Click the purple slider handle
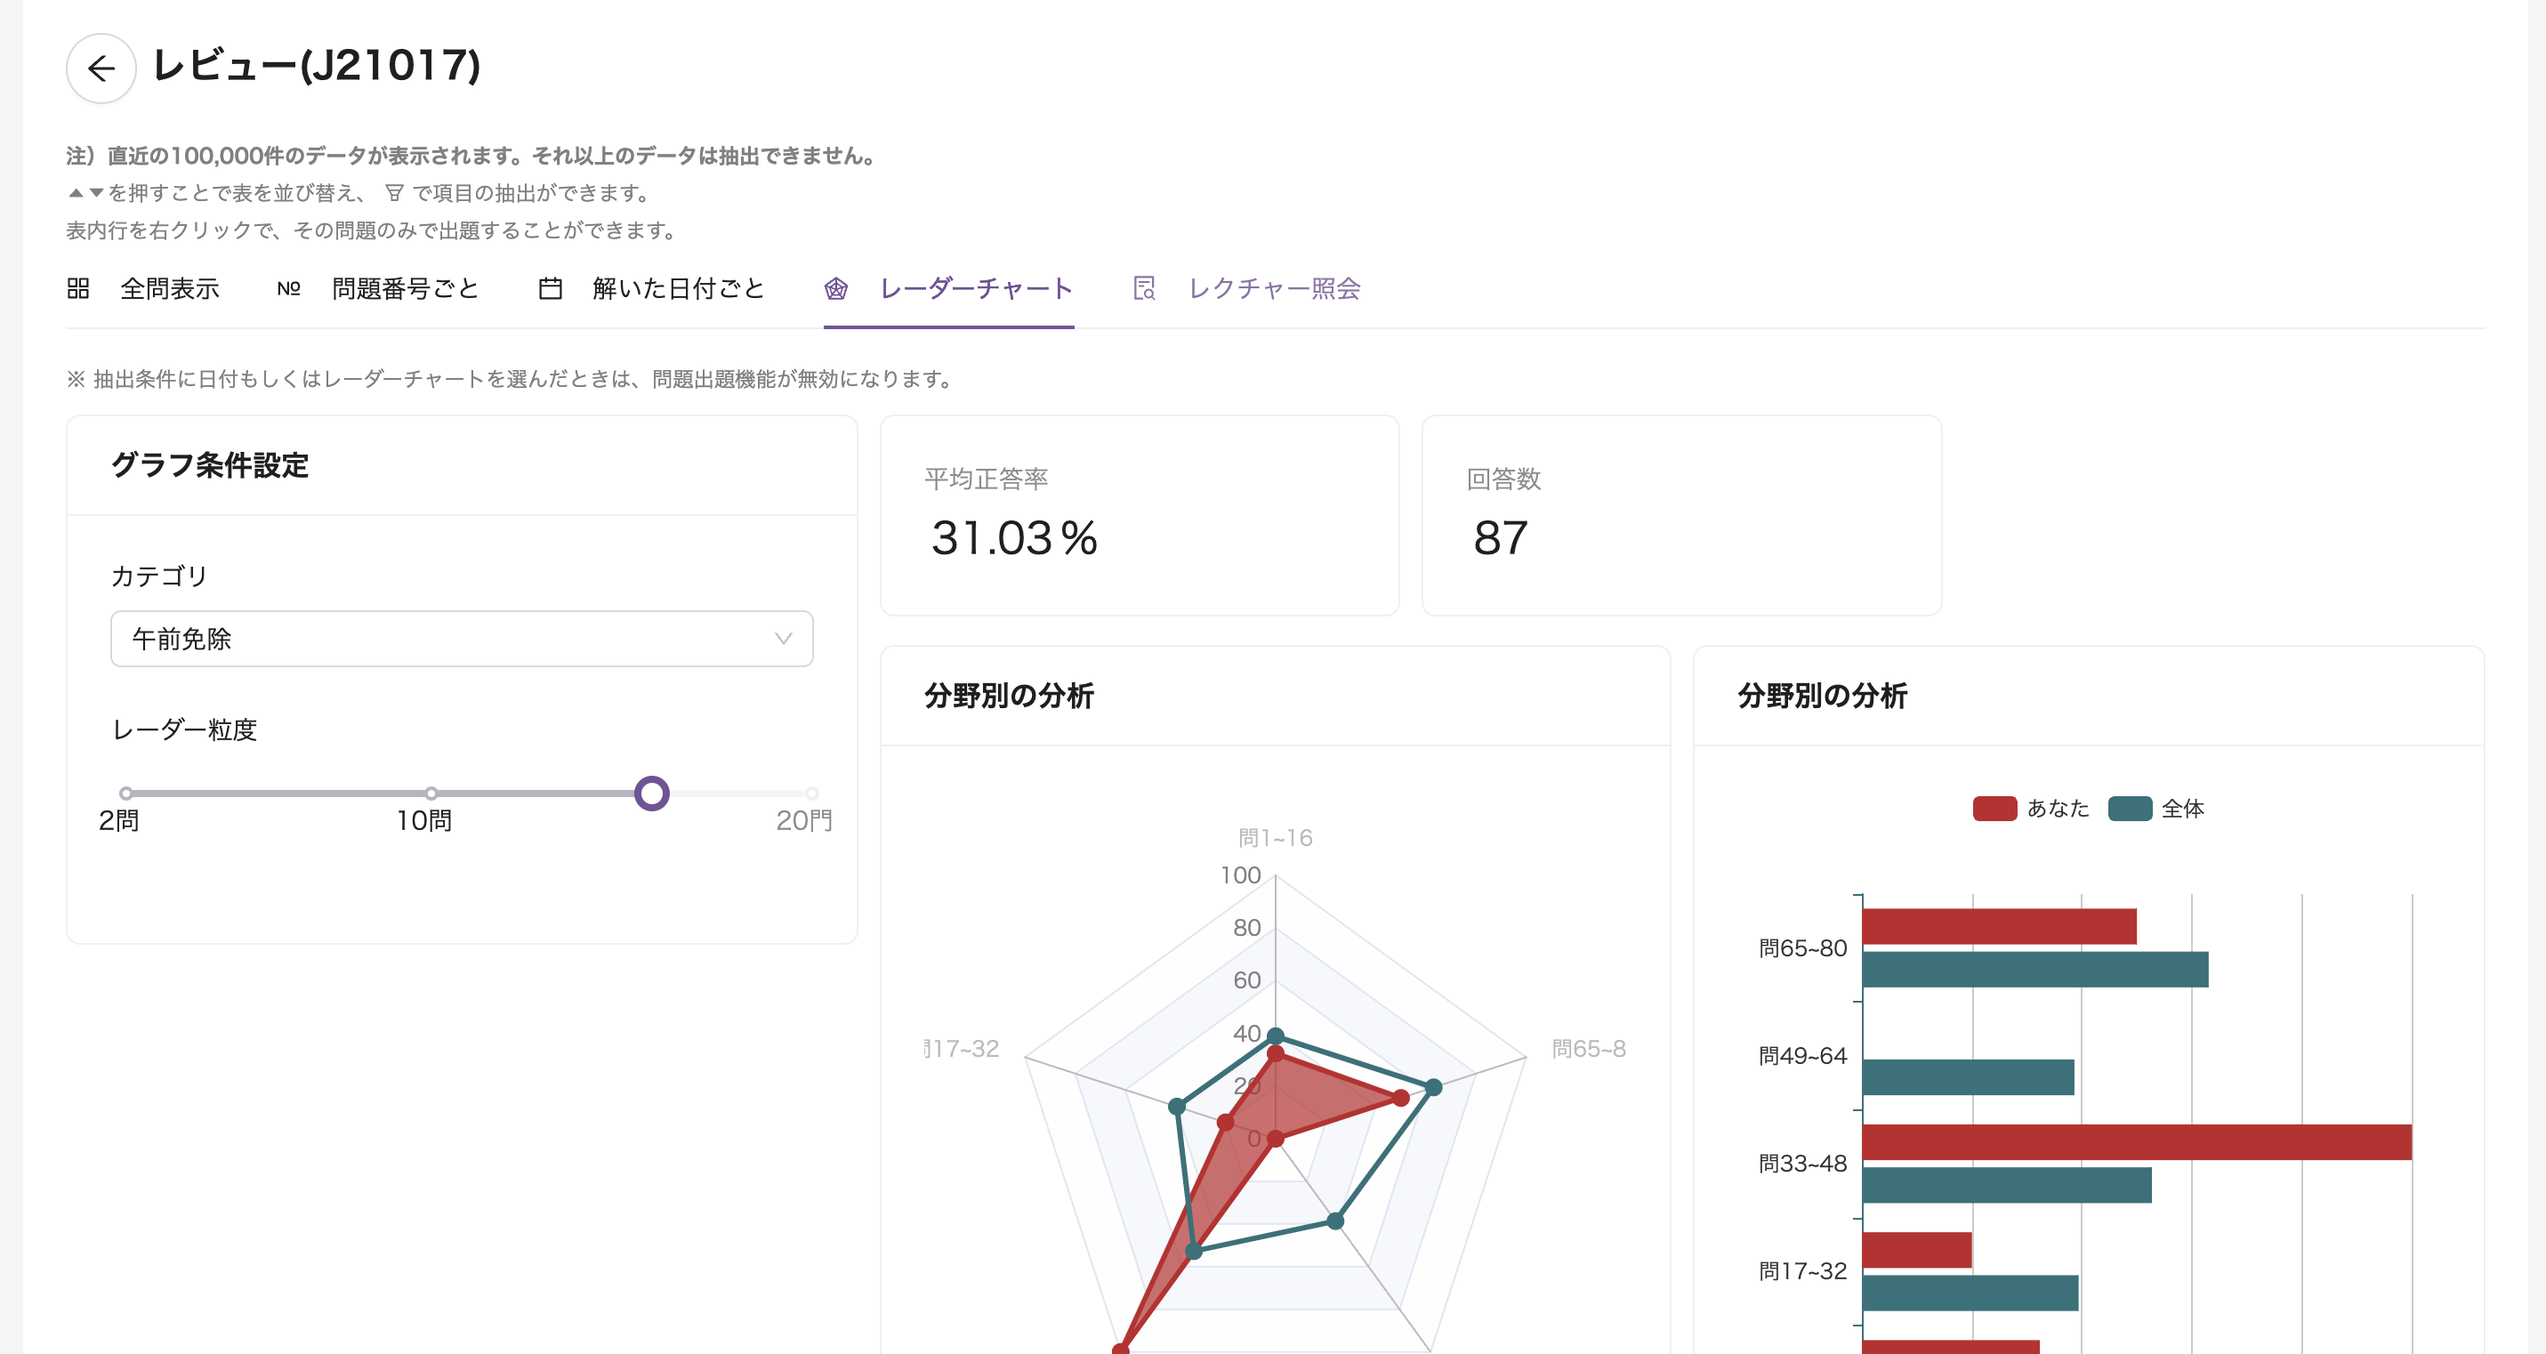2546x1354 pixels. pos(651,793)
